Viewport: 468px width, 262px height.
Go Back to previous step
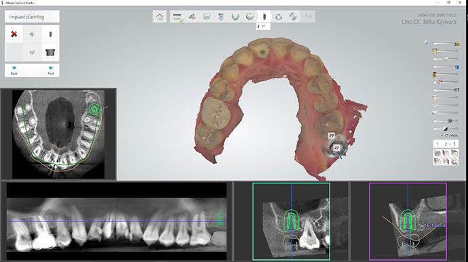[14, 70]
